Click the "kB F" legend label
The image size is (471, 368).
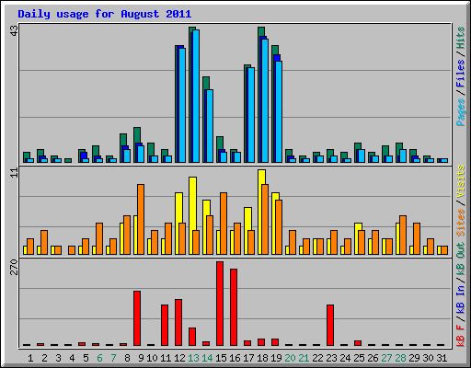(460, 336)
